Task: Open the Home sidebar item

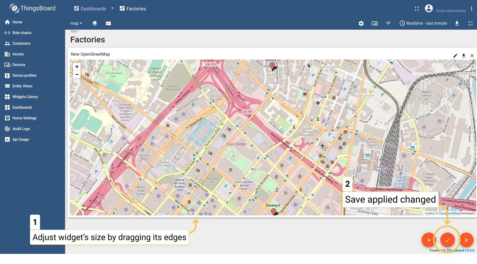Action: coord(33,22)
